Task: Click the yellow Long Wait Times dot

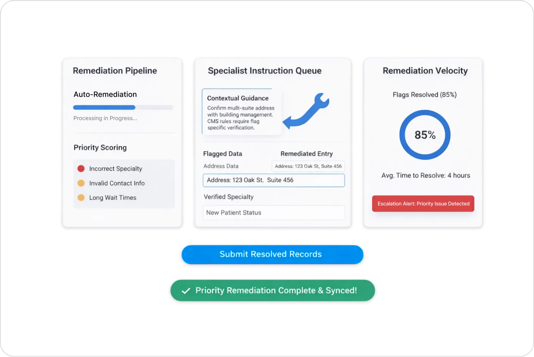Action: 81,197
